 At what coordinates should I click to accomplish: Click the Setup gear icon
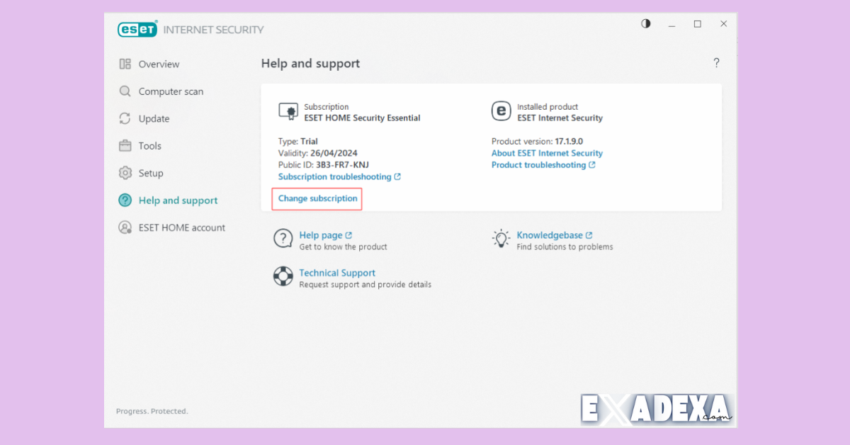tap(125, 173)
